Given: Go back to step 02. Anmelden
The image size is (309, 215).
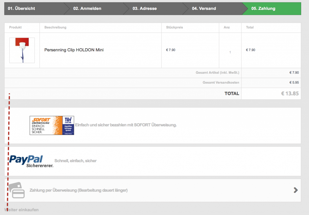Looking at the screenshot, I should click(x=87, y=8).
